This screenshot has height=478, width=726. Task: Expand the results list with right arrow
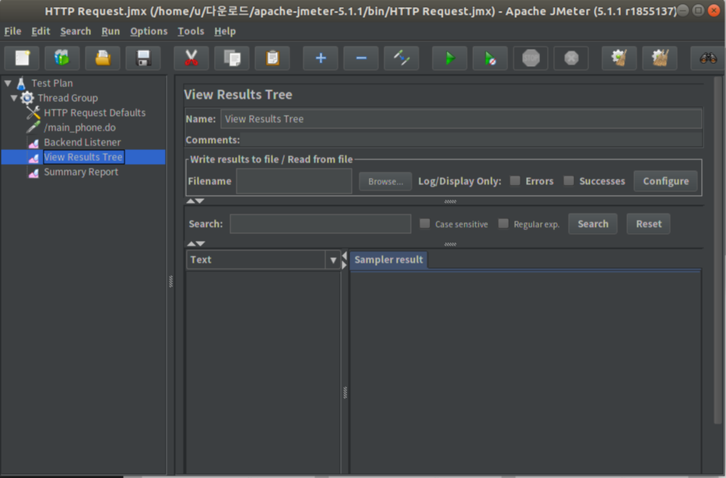click(x=344, y=265)
